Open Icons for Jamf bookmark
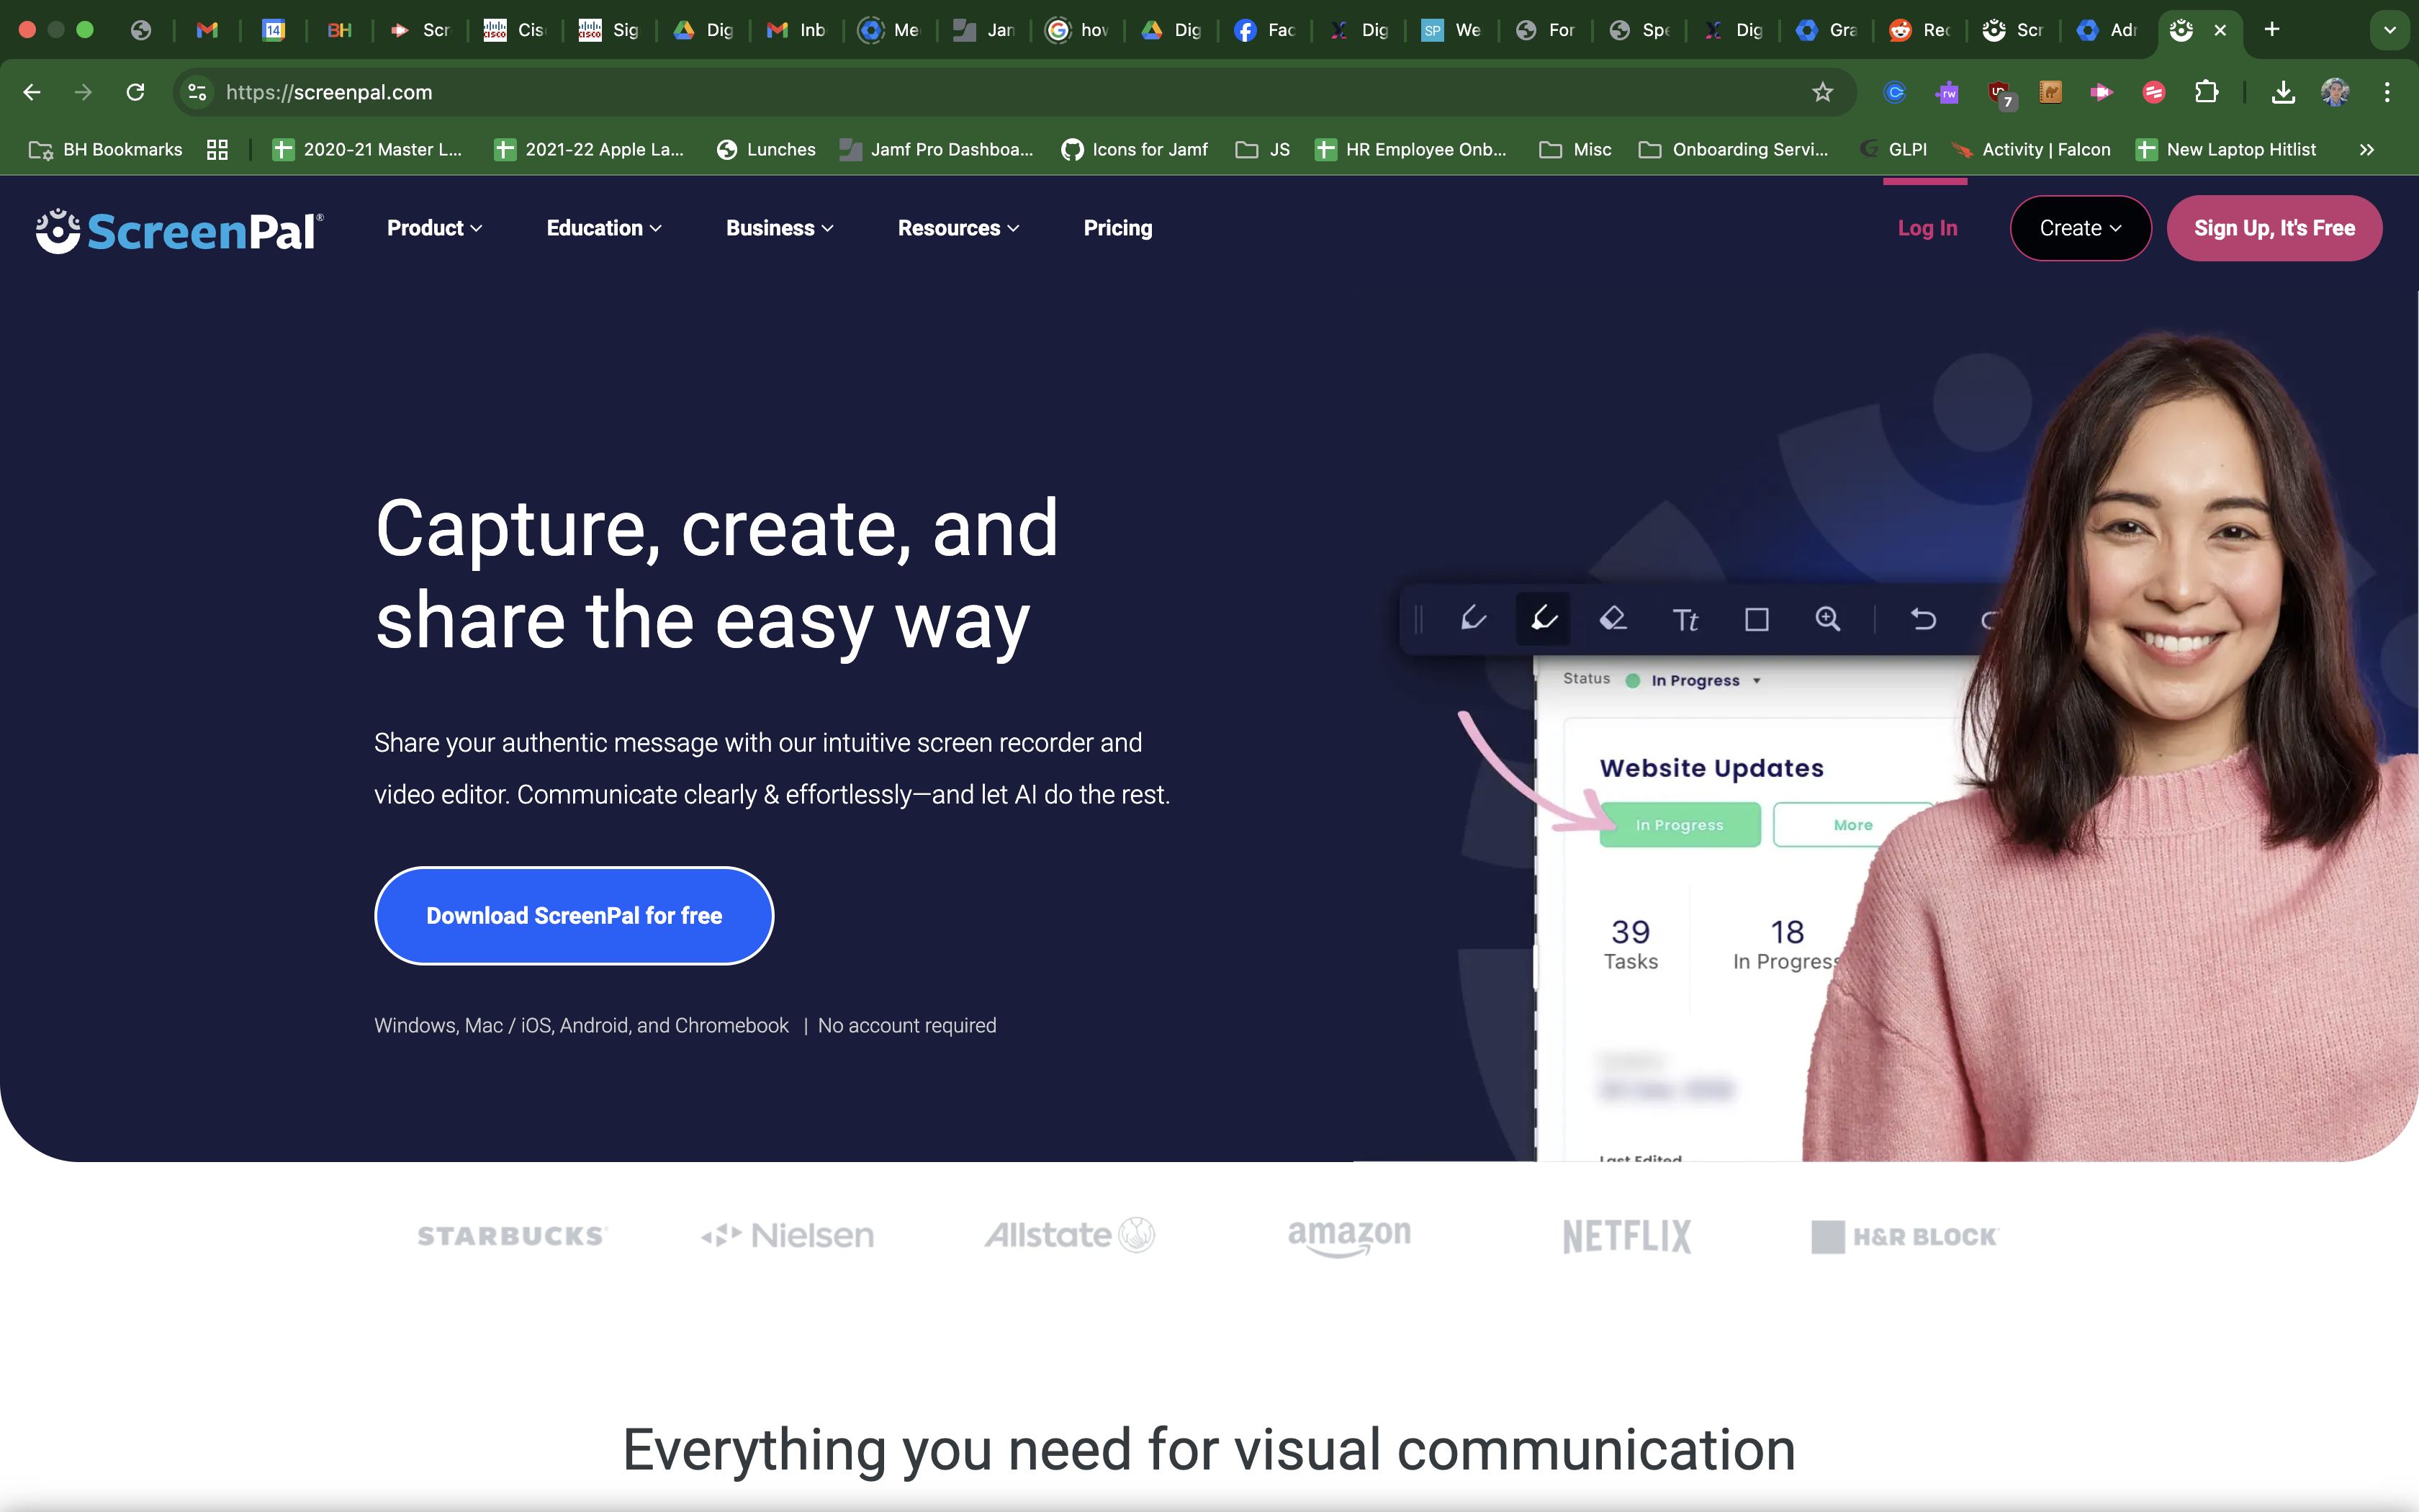This screenshot has width=2419, height=1512. (1135, 150)
